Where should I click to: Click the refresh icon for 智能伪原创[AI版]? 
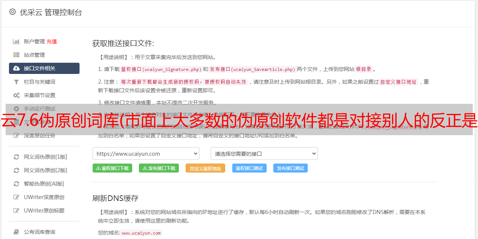pyautogui.click(x=16, y=184)
